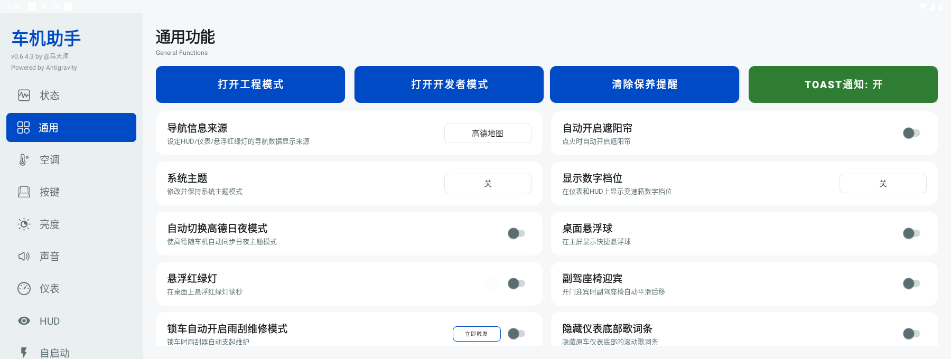Screen dimensions: 951x359
Task: Click the 声音 speaker sidebar icon
Action: click(x=24, y=257)
